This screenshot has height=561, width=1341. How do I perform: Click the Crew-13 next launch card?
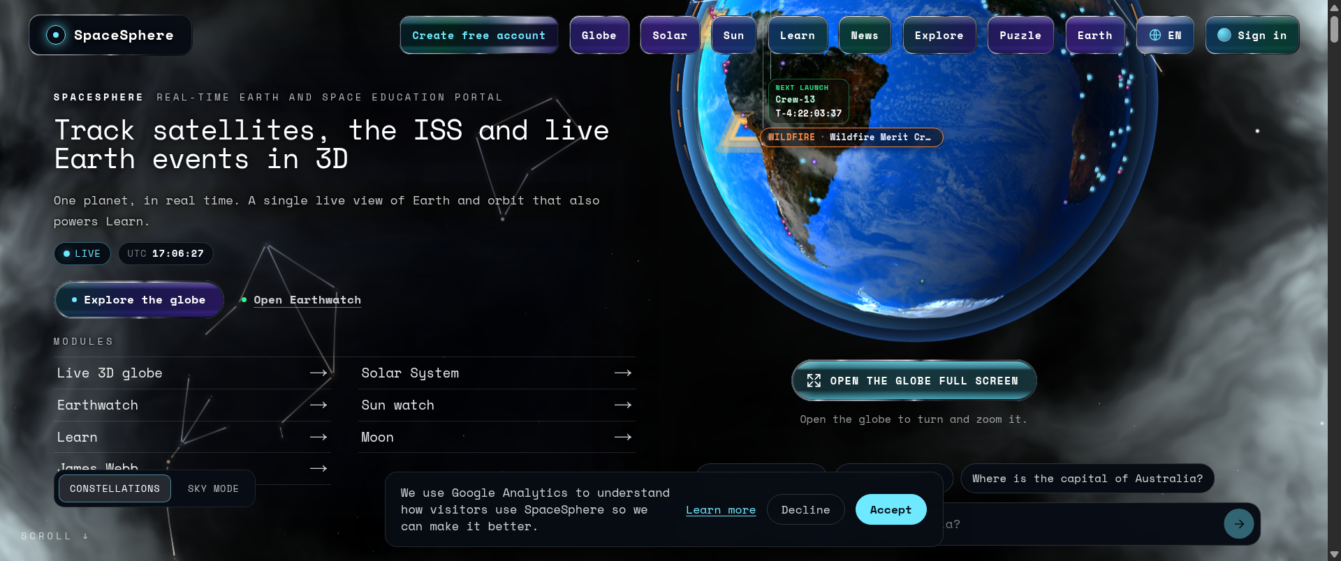pos(809,100)
